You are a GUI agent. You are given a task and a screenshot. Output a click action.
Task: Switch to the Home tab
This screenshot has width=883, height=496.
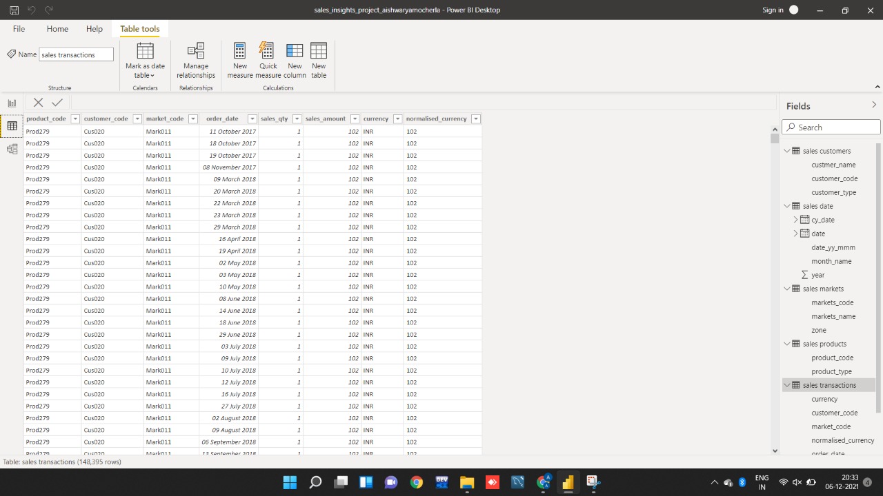click(57, 29)
